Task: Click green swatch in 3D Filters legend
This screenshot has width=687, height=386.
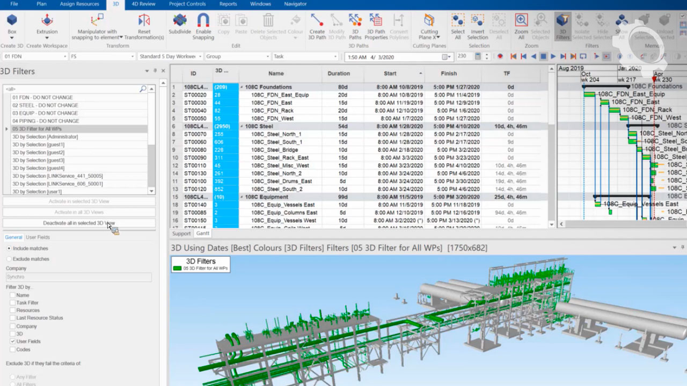Action: click(177, 268)
